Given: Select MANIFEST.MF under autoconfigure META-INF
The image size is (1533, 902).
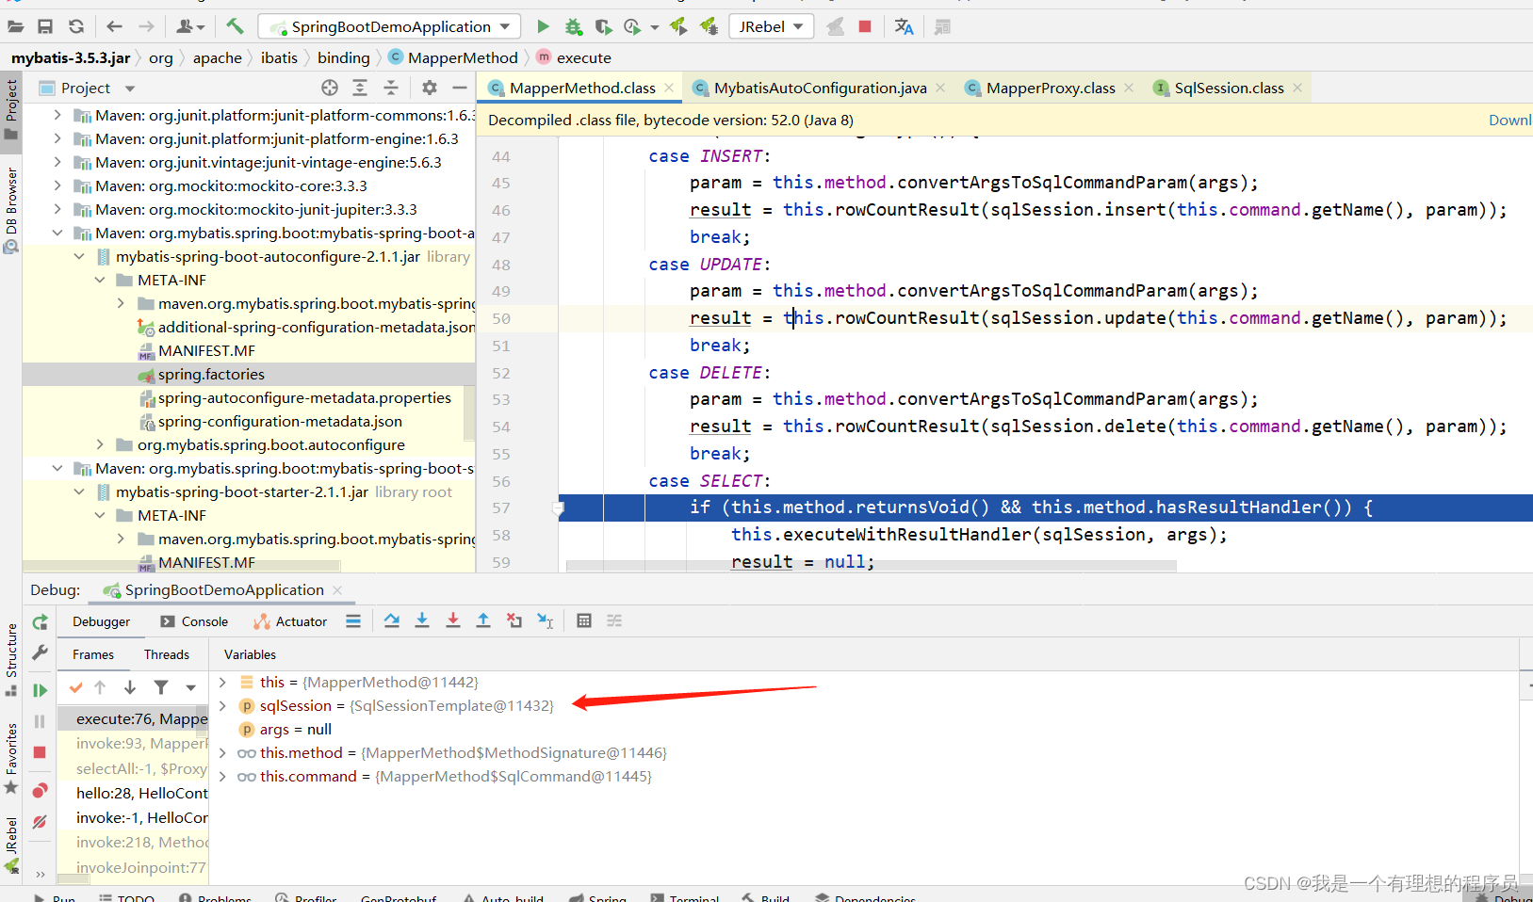Looking at the screenshot, I should click(206, 350).
